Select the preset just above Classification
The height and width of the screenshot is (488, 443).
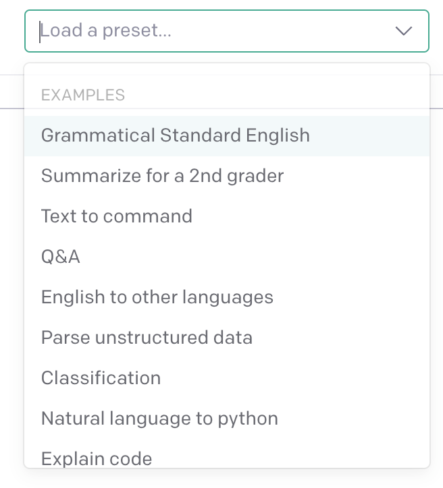(x=147, y=338)
